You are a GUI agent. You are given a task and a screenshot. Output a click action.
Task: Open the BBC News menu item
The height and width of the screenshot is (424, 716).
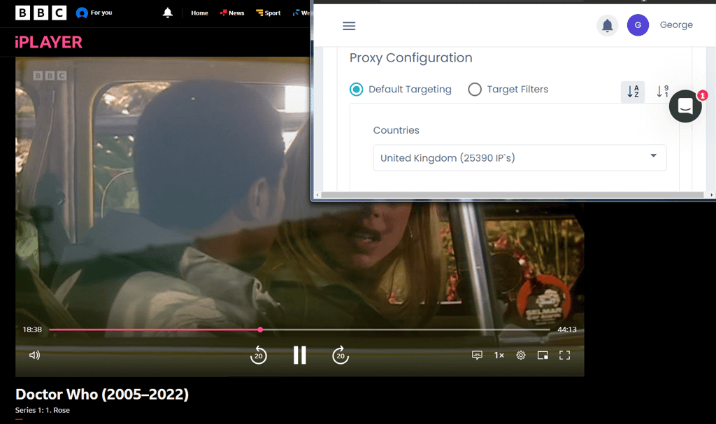point(232,13)
